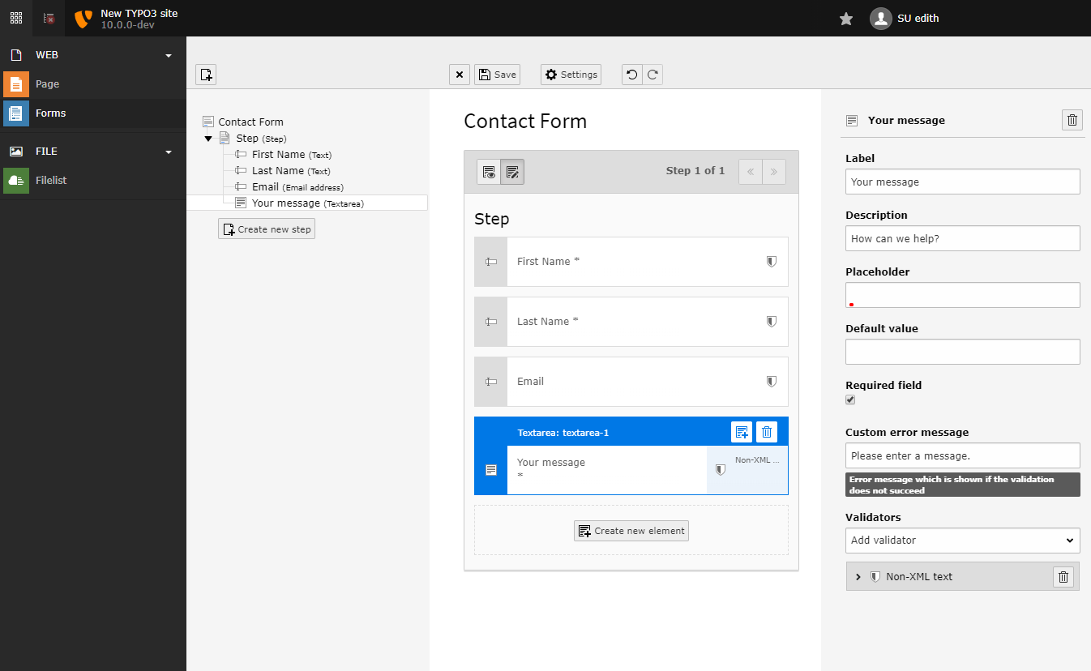Collapse the Step node in the form tree
Image resolution: width=1091 pixels, height=671 pixels.
coord(208,138)
